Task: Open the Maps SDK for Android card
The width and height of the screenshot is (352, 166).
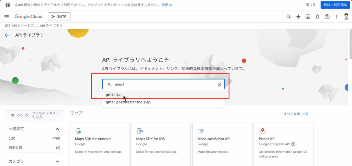Action: pyautogui.click(x=99, y=144)
